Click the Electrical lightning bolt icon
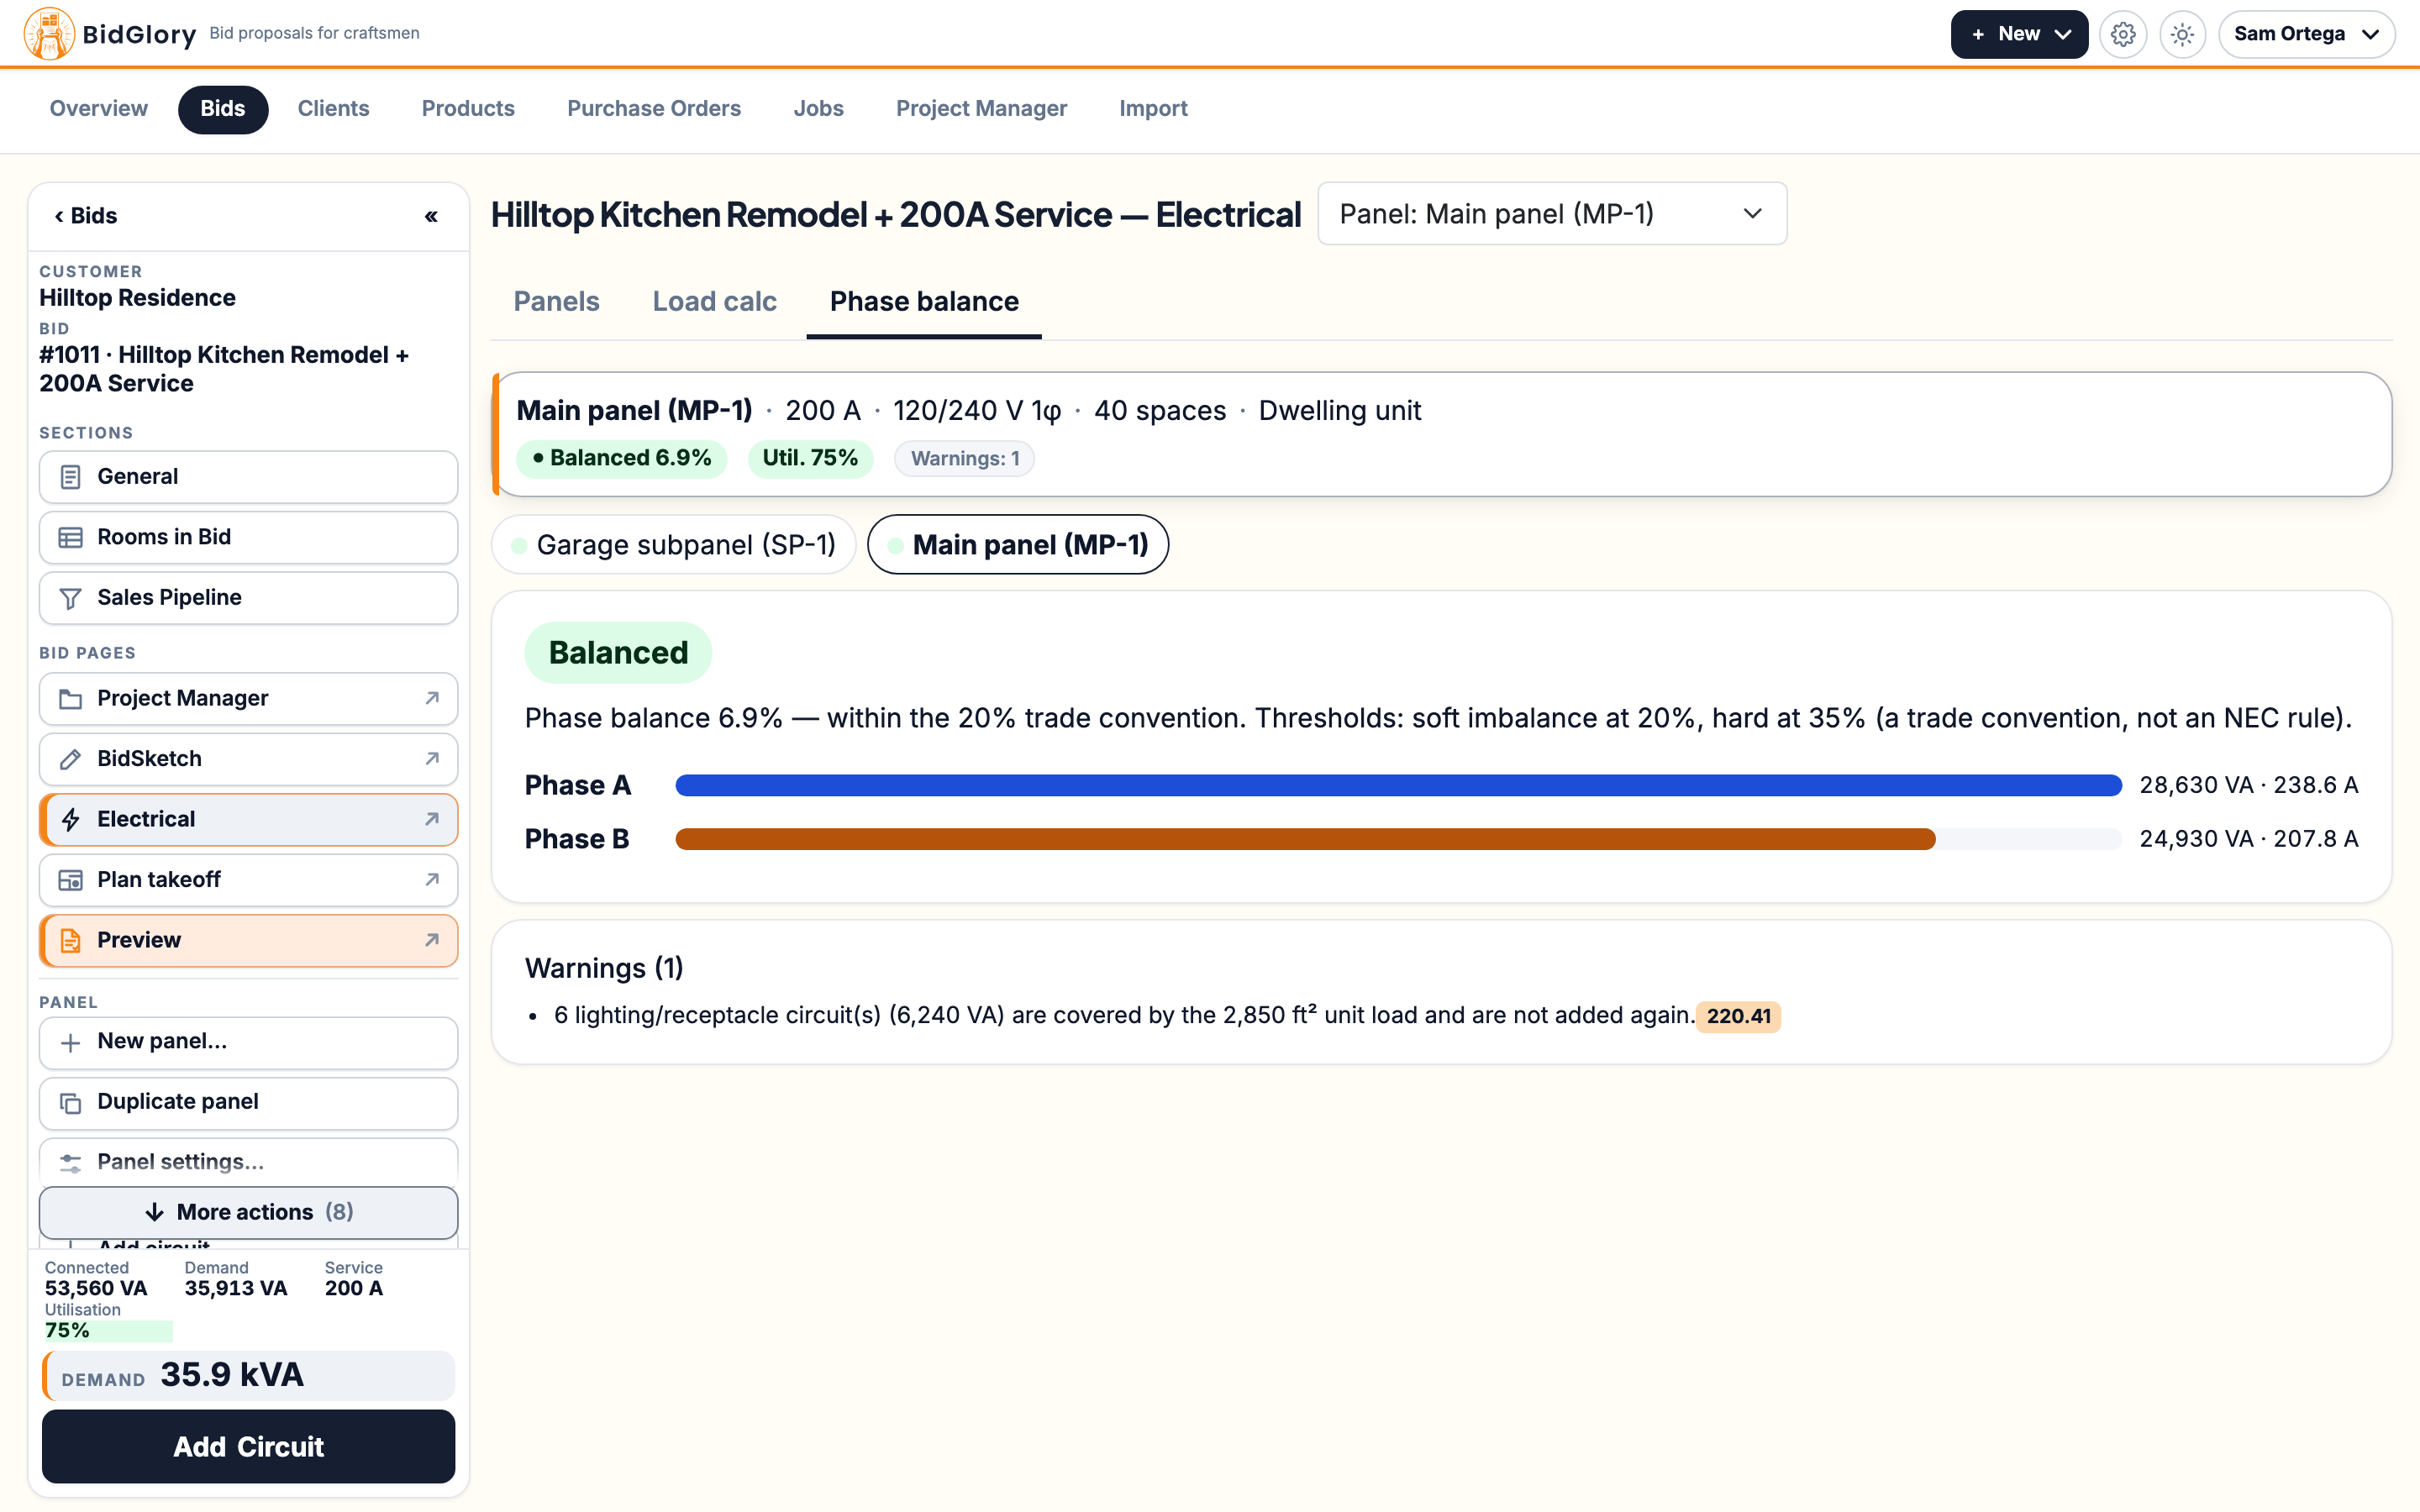Viewport: 2420px width, 1512px height. 70,820
